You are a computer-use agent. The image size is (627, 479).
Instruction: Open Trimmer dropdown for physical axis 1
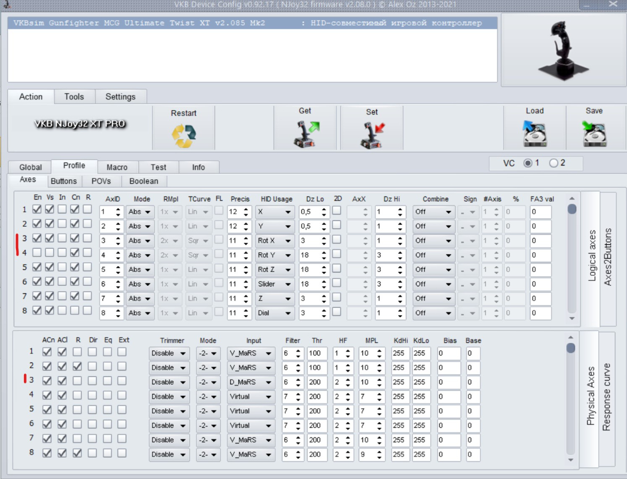(168, 353)
